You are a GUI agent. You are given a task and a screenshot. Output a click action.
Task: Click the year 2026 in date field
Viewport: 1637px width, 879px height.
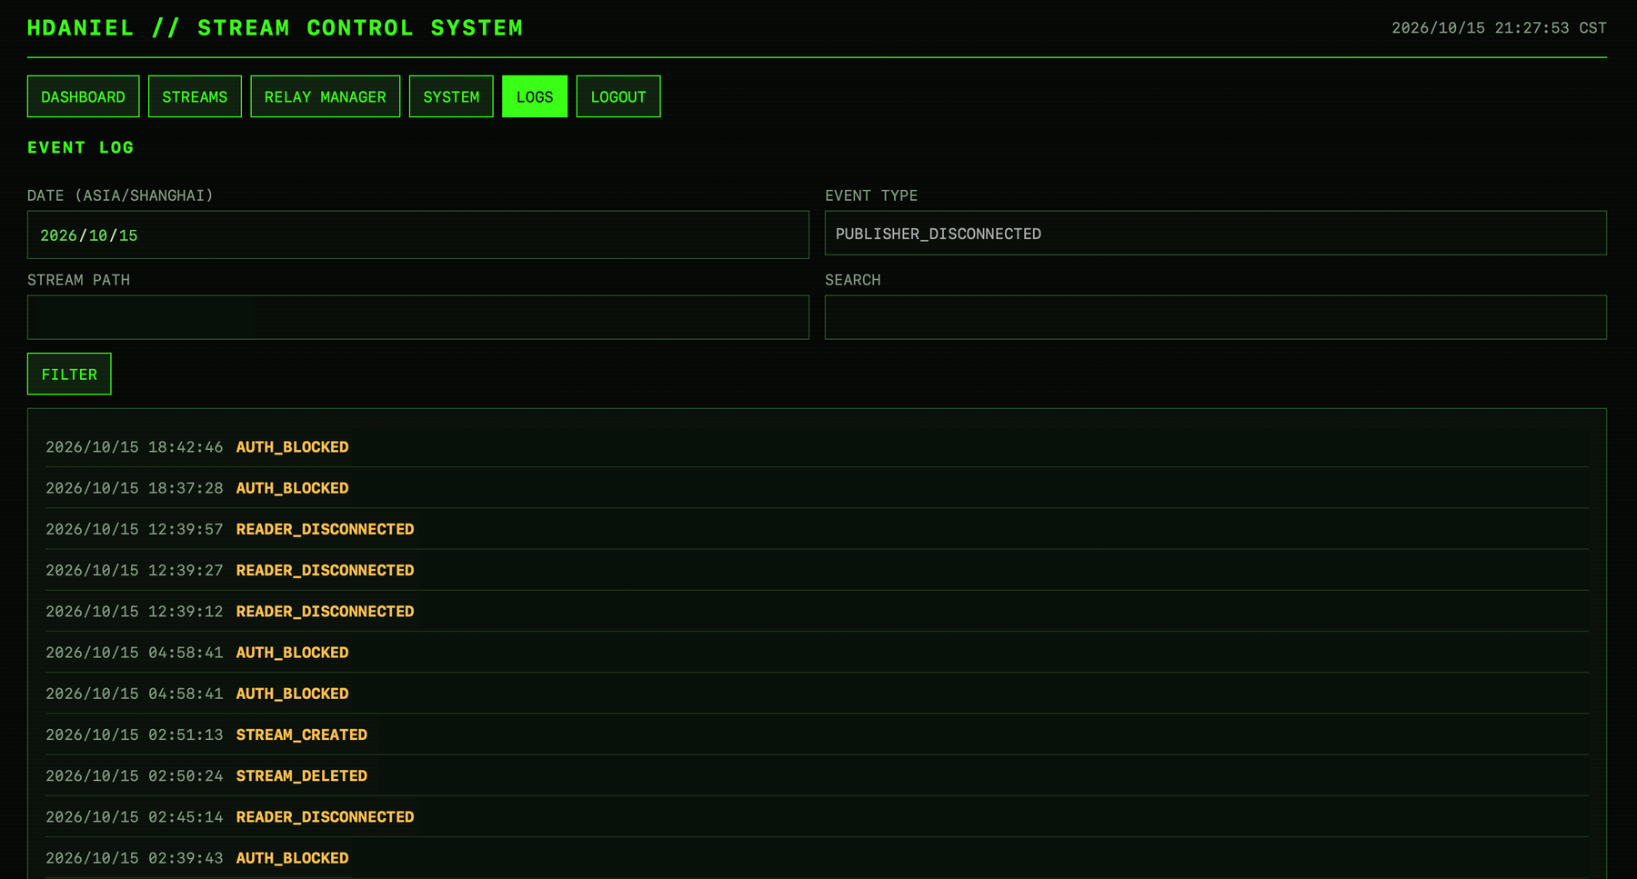[58, 235]
